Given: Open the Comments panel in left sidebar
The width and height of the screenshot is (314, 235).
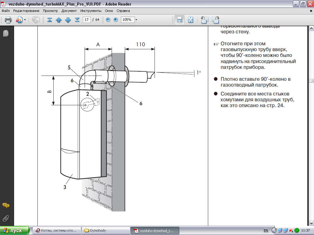Looking at the screenshot, I should pos(6,205).
